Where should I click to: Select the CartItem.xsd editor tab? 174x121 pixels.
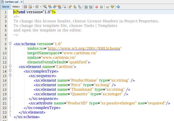pos(11,2)
